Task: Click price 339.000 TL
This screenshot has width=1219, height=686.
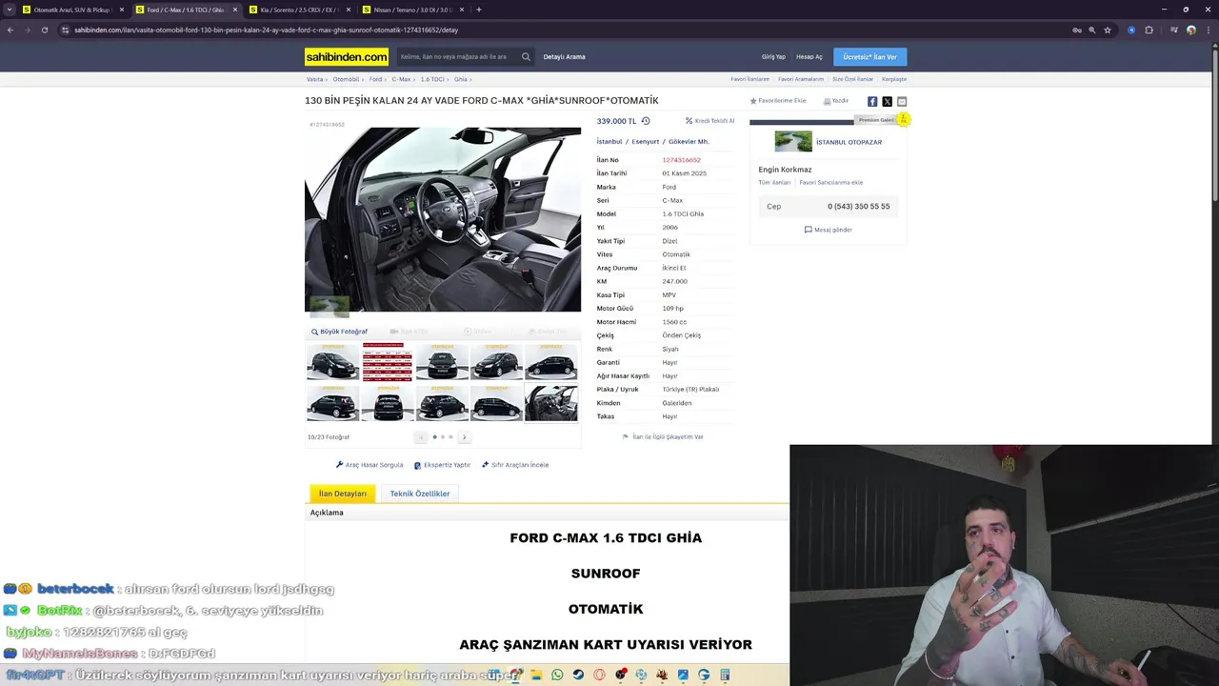Action: (616, 121)
